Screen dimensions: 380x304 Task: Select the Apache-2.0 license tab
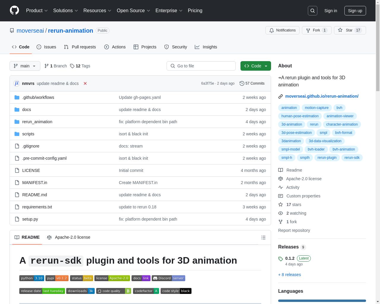[69, 237]
